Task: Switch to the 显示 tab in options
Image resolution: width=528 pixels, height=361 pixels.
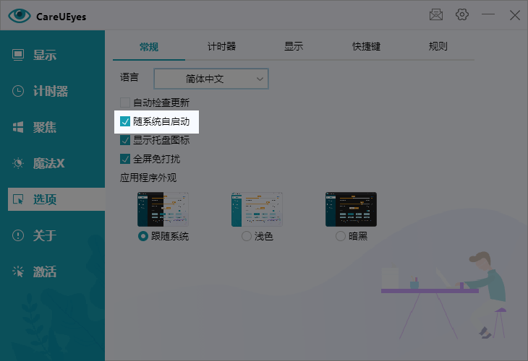Action: point(294,46)
